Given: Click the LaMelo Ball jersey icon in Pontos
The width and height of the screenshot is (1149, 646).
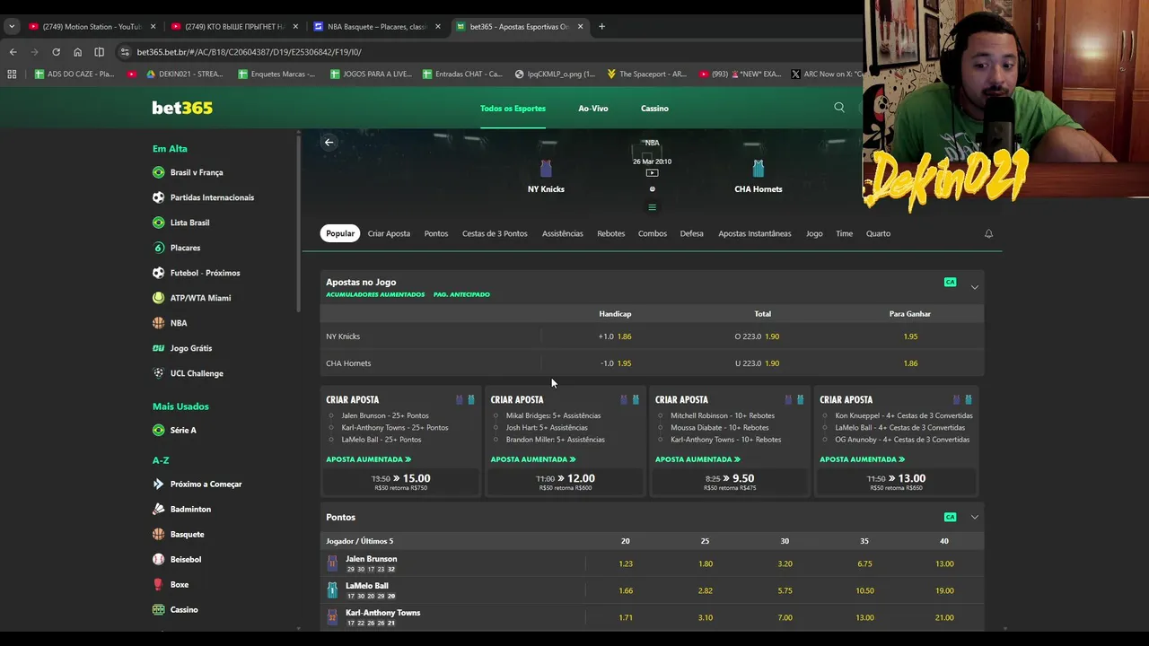Looking at the screenshot, I should click(332, 590).
